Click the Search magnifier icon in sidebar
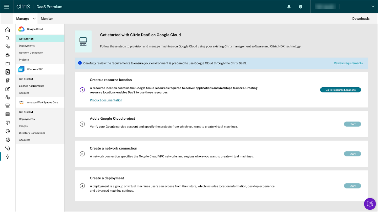This screenshot has height=212, width=378. 8,38
